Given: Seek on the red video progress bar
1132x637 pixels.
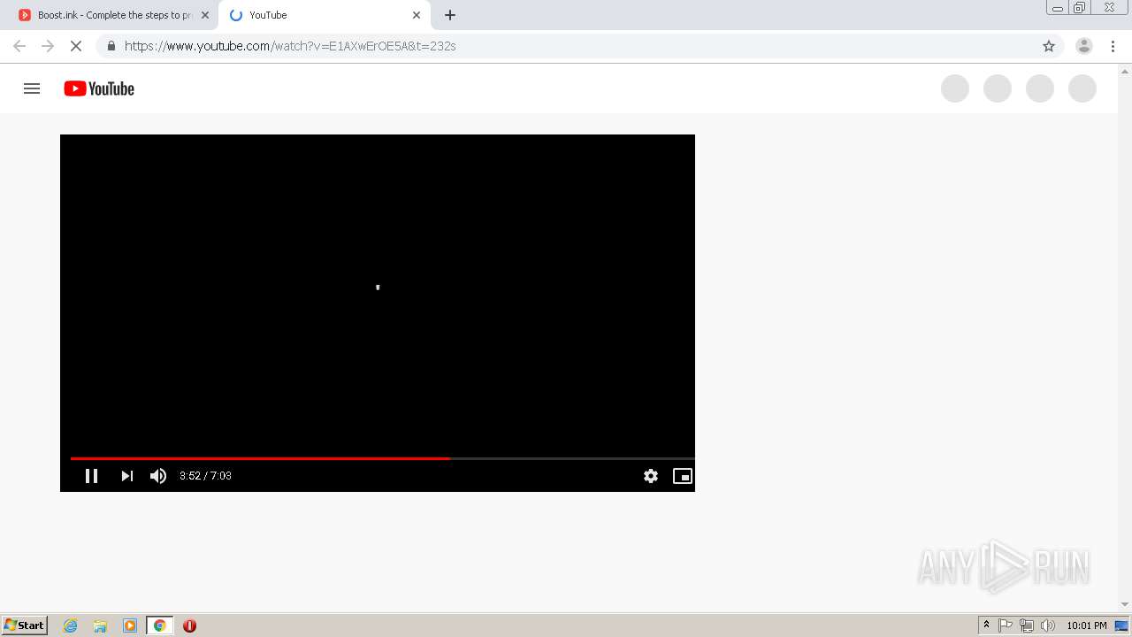Looking at the screenshot, I should tap(382, 458).
